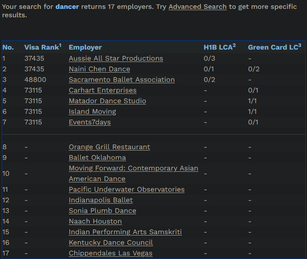Viewport: 307px width, 259px height.
Task: Open Aussie All Star Productions employer page
Action: [116, 58]
